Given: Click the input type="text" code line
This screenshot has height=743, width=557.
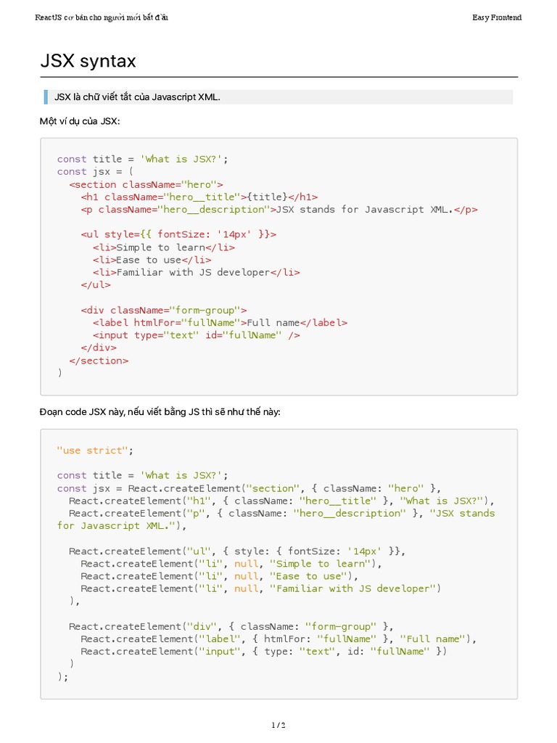Looking at the screenshot, I should tap(196, 335).
